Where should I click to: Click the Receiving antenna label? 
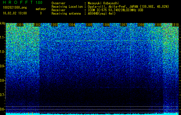coord(66,14)
